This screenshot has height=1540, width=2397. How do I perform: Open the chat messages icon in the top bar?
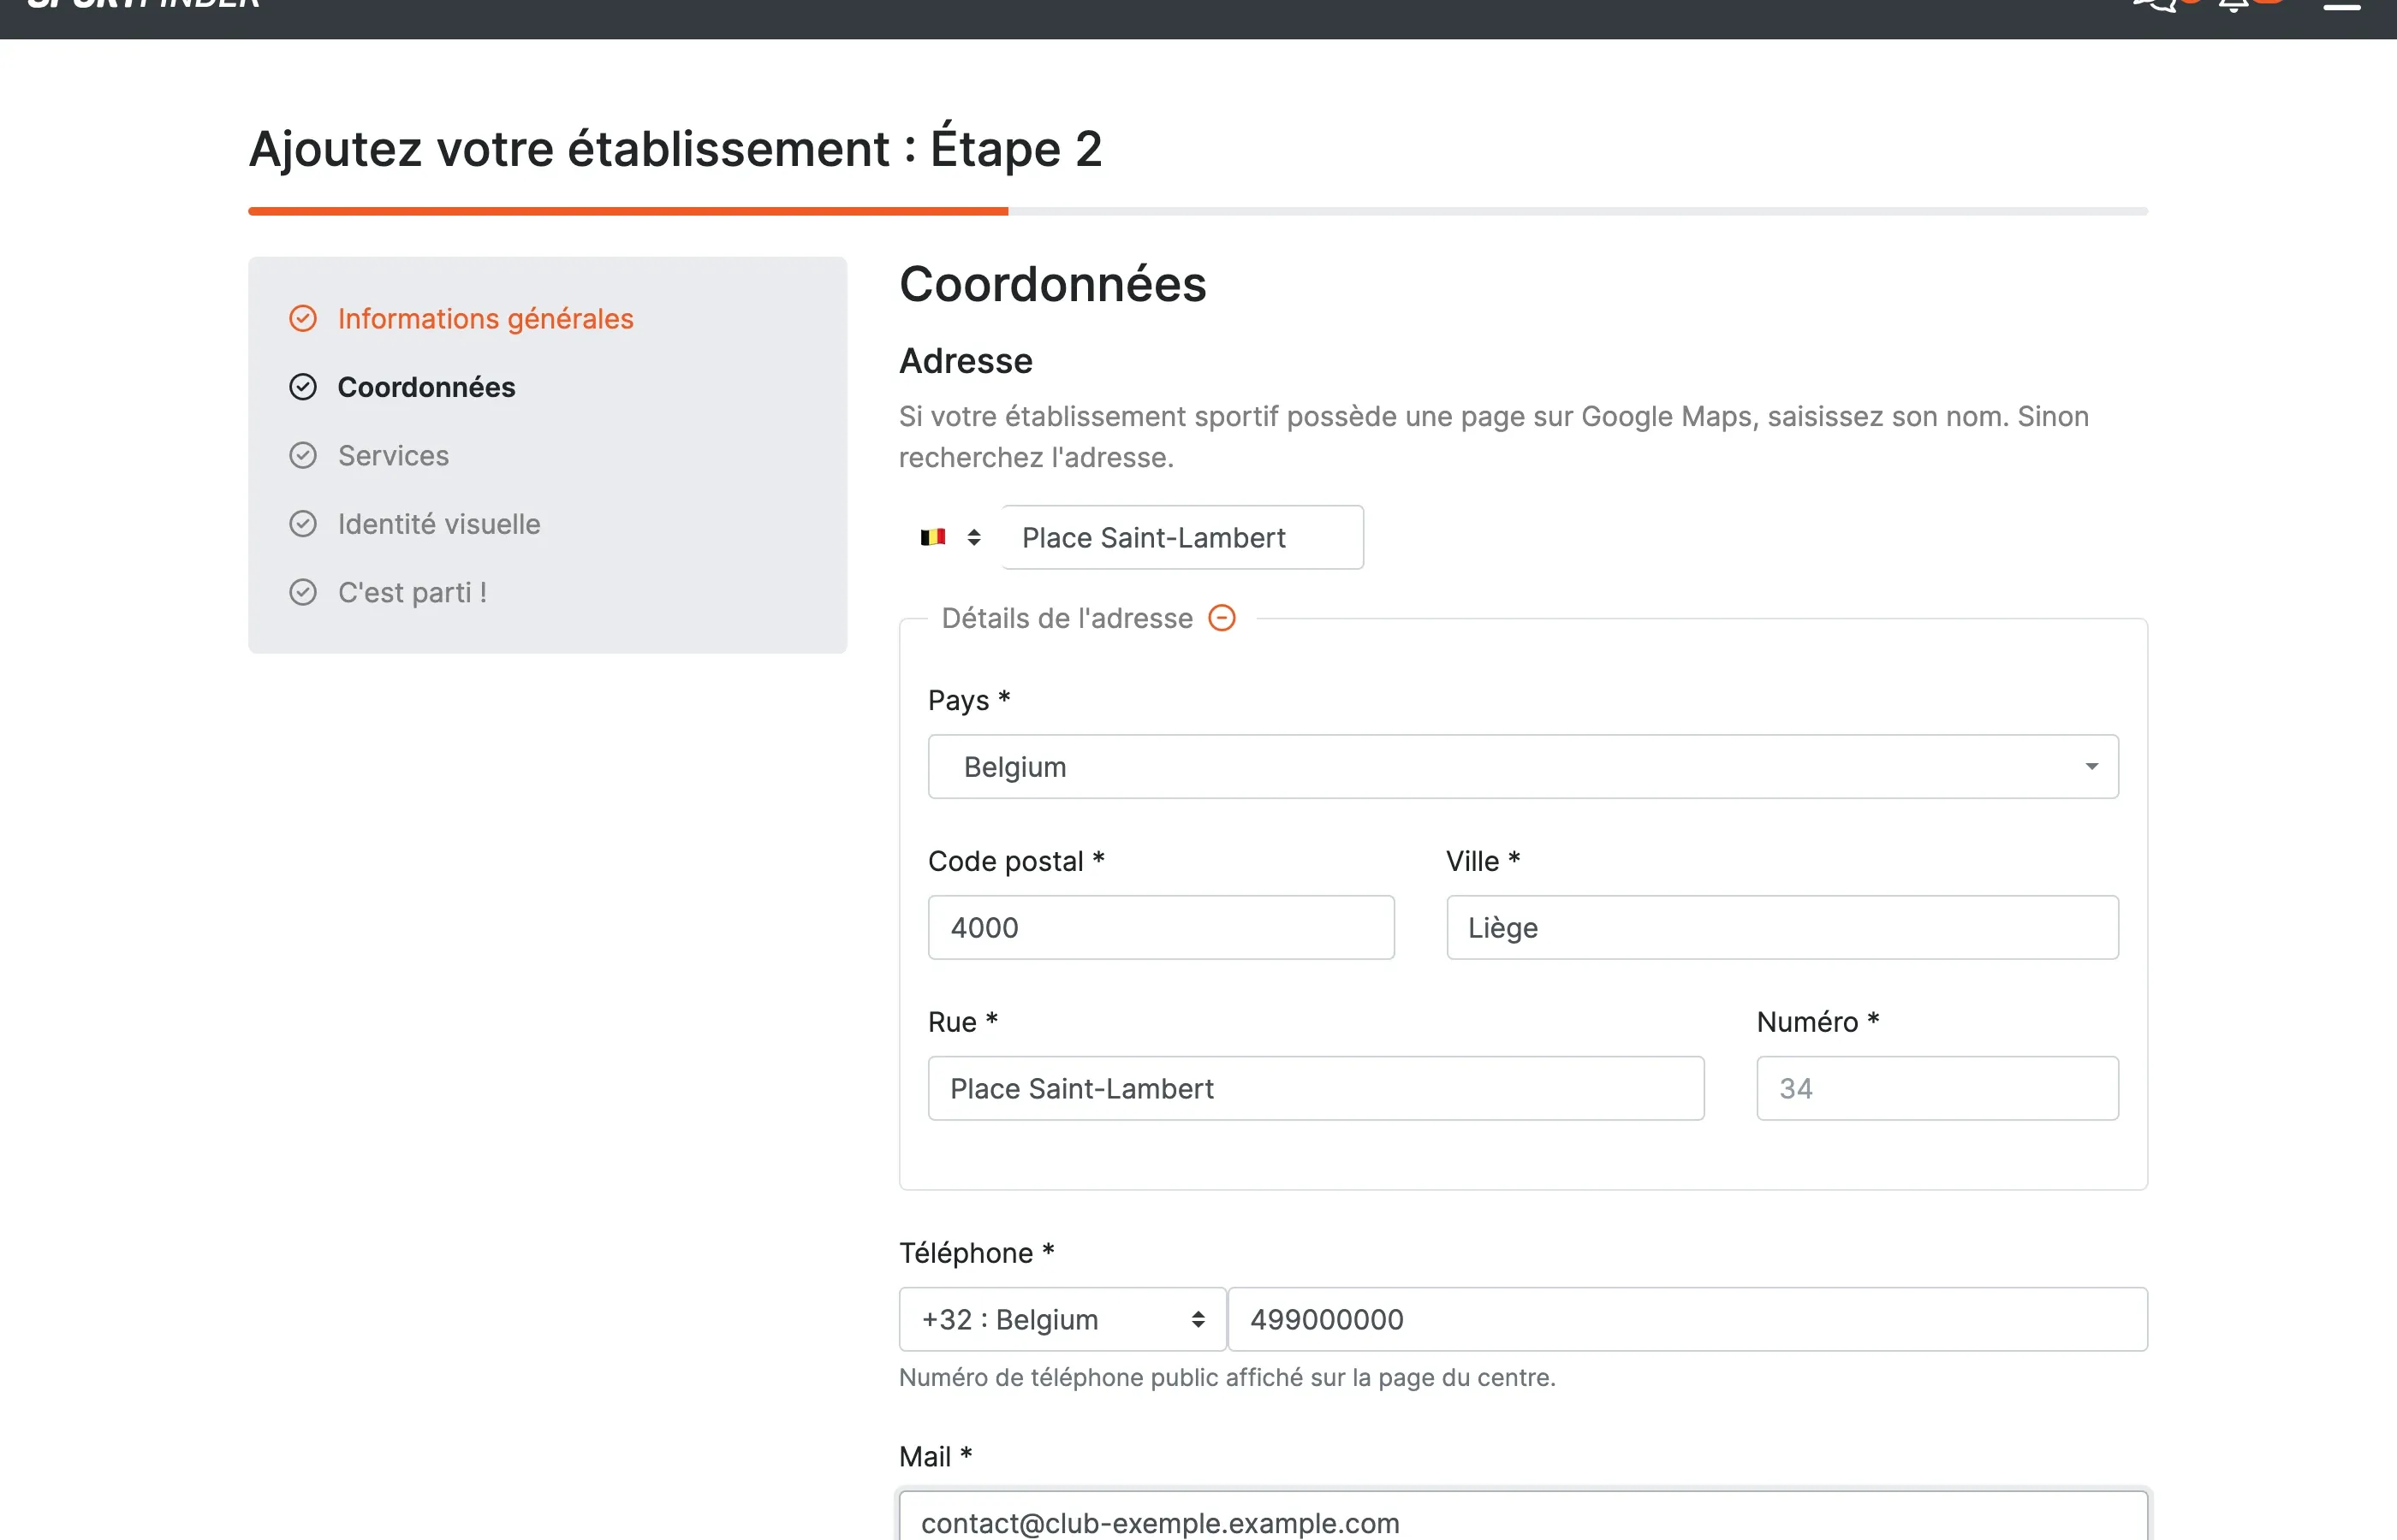2154,5
